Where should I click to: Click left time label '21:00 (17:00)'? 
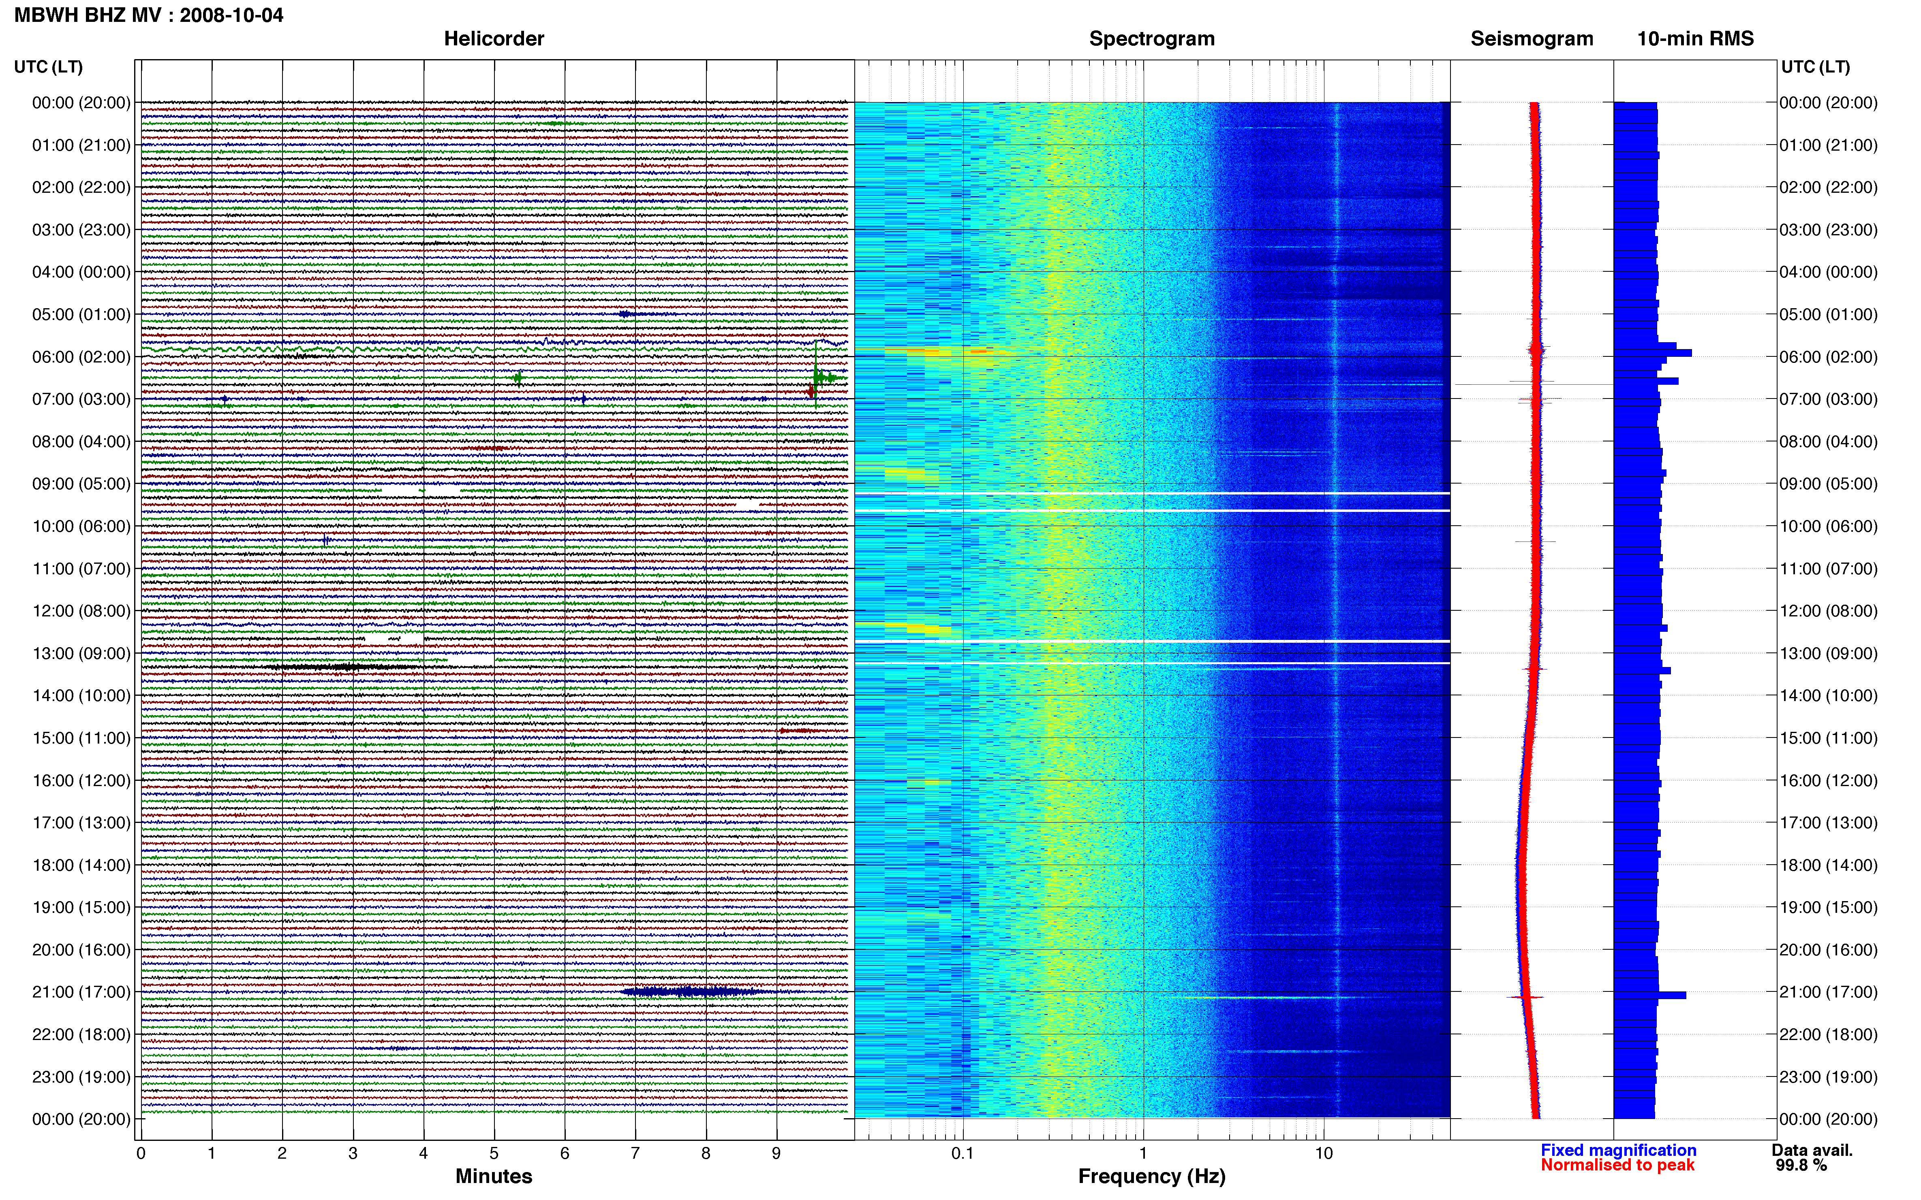[81, 991]
